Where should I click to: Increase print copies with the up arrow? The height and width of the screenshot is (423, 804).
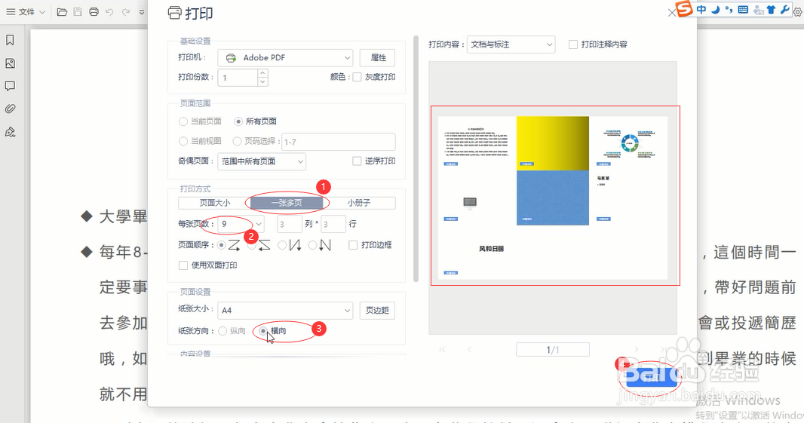tap(262, 73)
